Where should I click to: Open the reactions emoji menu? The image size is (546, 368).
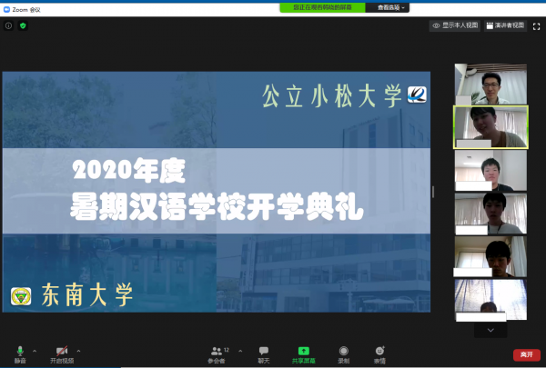click(x=379, y=354)
